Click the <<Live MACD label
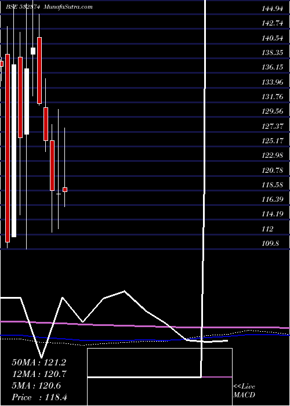 pos(244,391)
